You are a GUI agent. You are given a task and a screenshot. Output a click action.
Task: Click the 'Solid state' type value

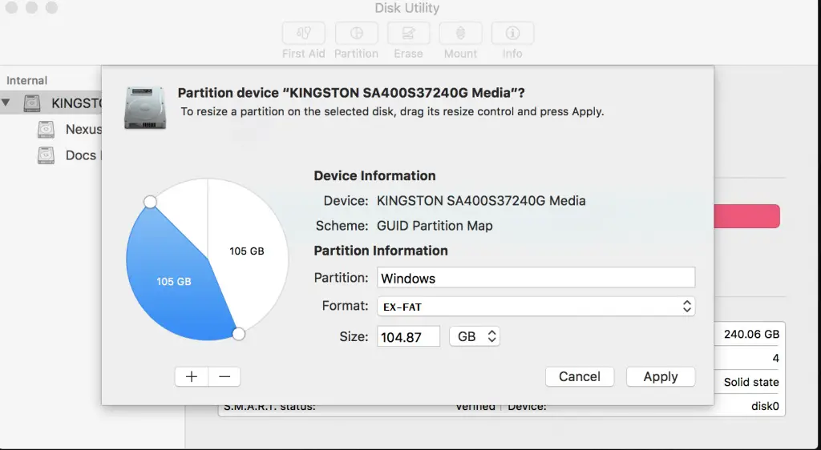click(751, 383)
